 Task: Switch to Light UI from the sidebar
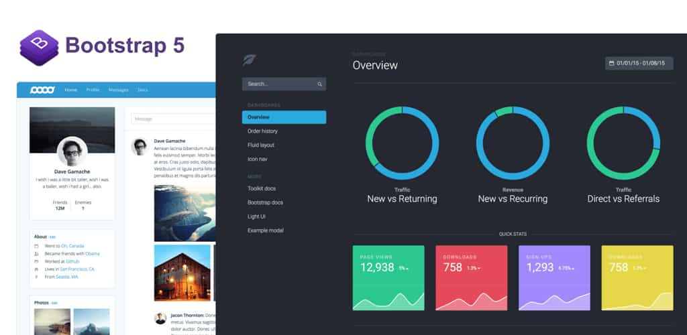click(256, 216)
